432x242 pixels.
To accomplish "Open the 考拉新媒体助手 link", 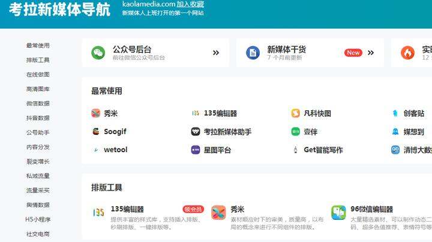I will 227,132.
